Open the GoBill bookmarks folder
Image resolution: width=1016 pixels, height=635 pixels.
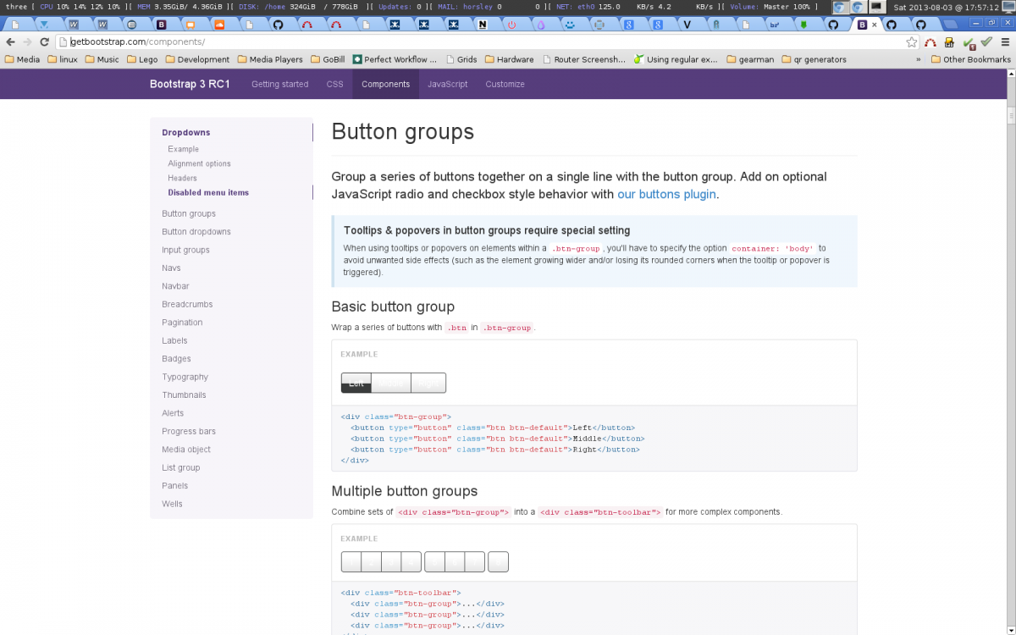click(x=327, y=59)
